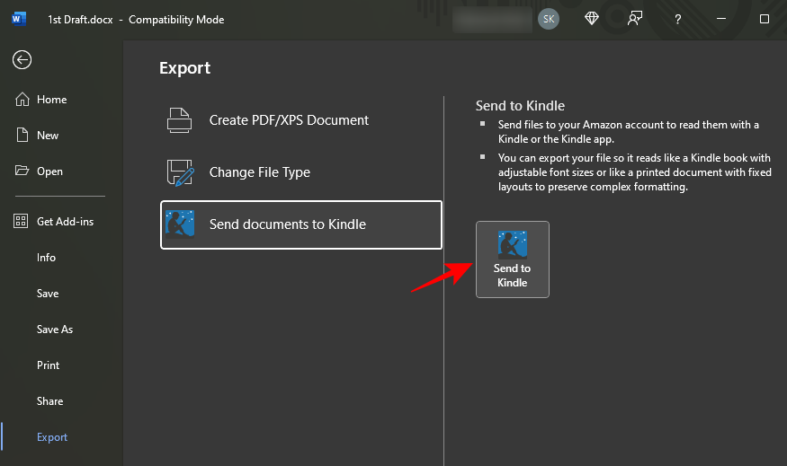Image resolution: width=787 pixels, height=466 pixels.
Task: Choose the Open label in the sidebar
Action: (x=49, y=171)
